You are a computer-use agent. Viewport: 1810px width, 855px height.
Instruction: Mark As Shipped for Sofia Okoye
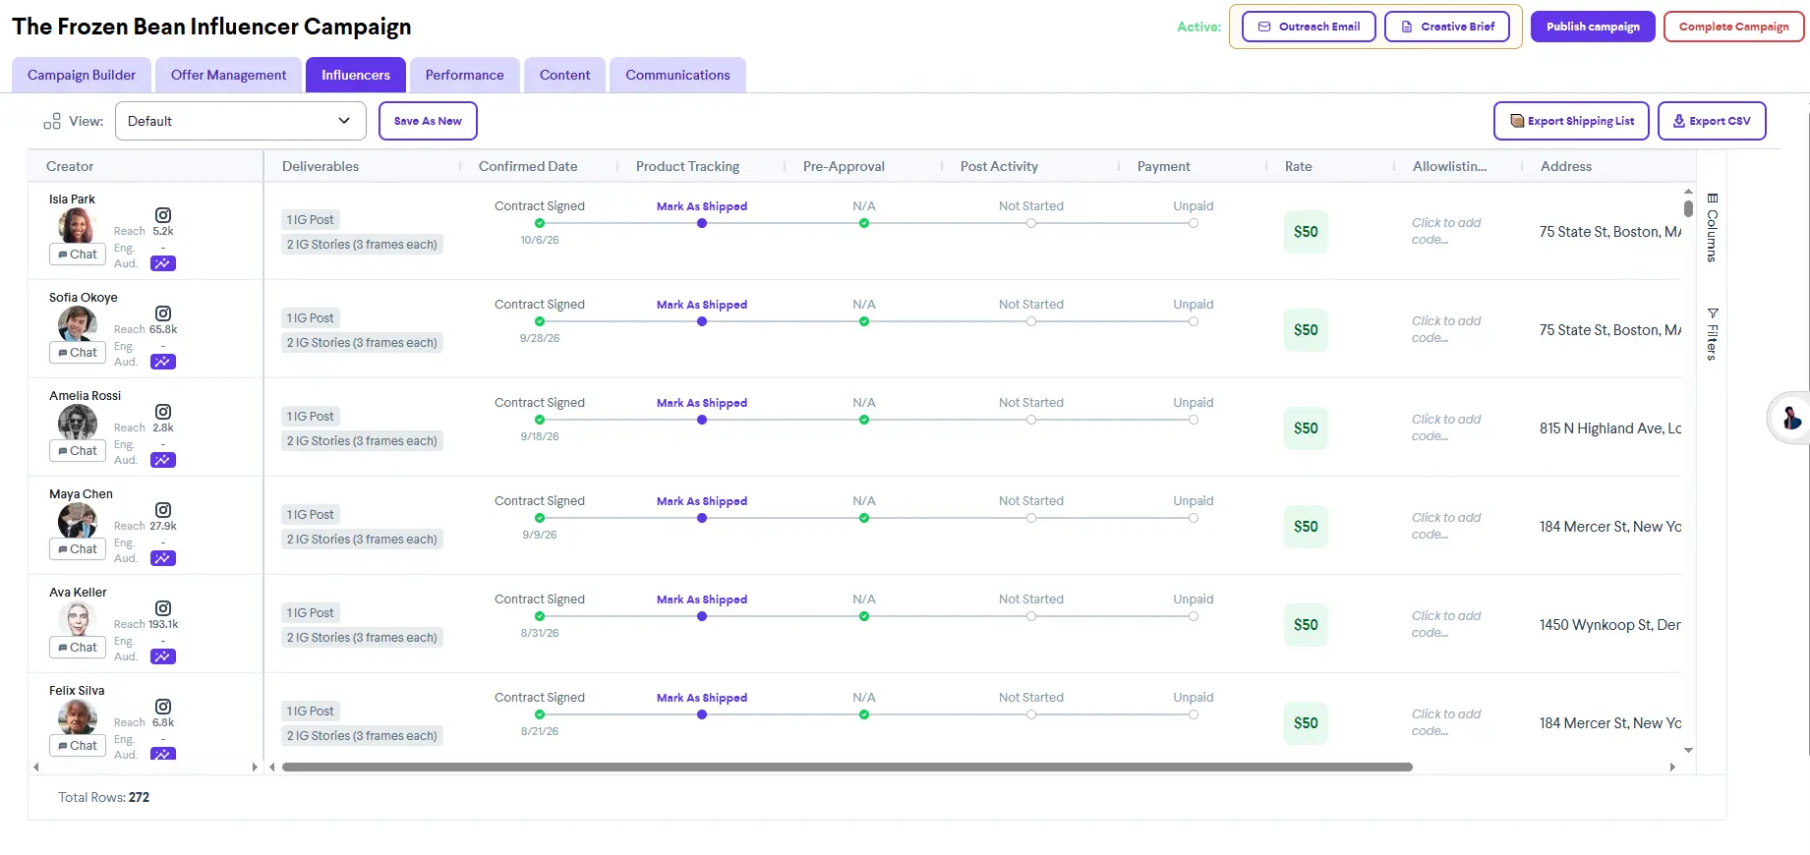click(702, 305)
